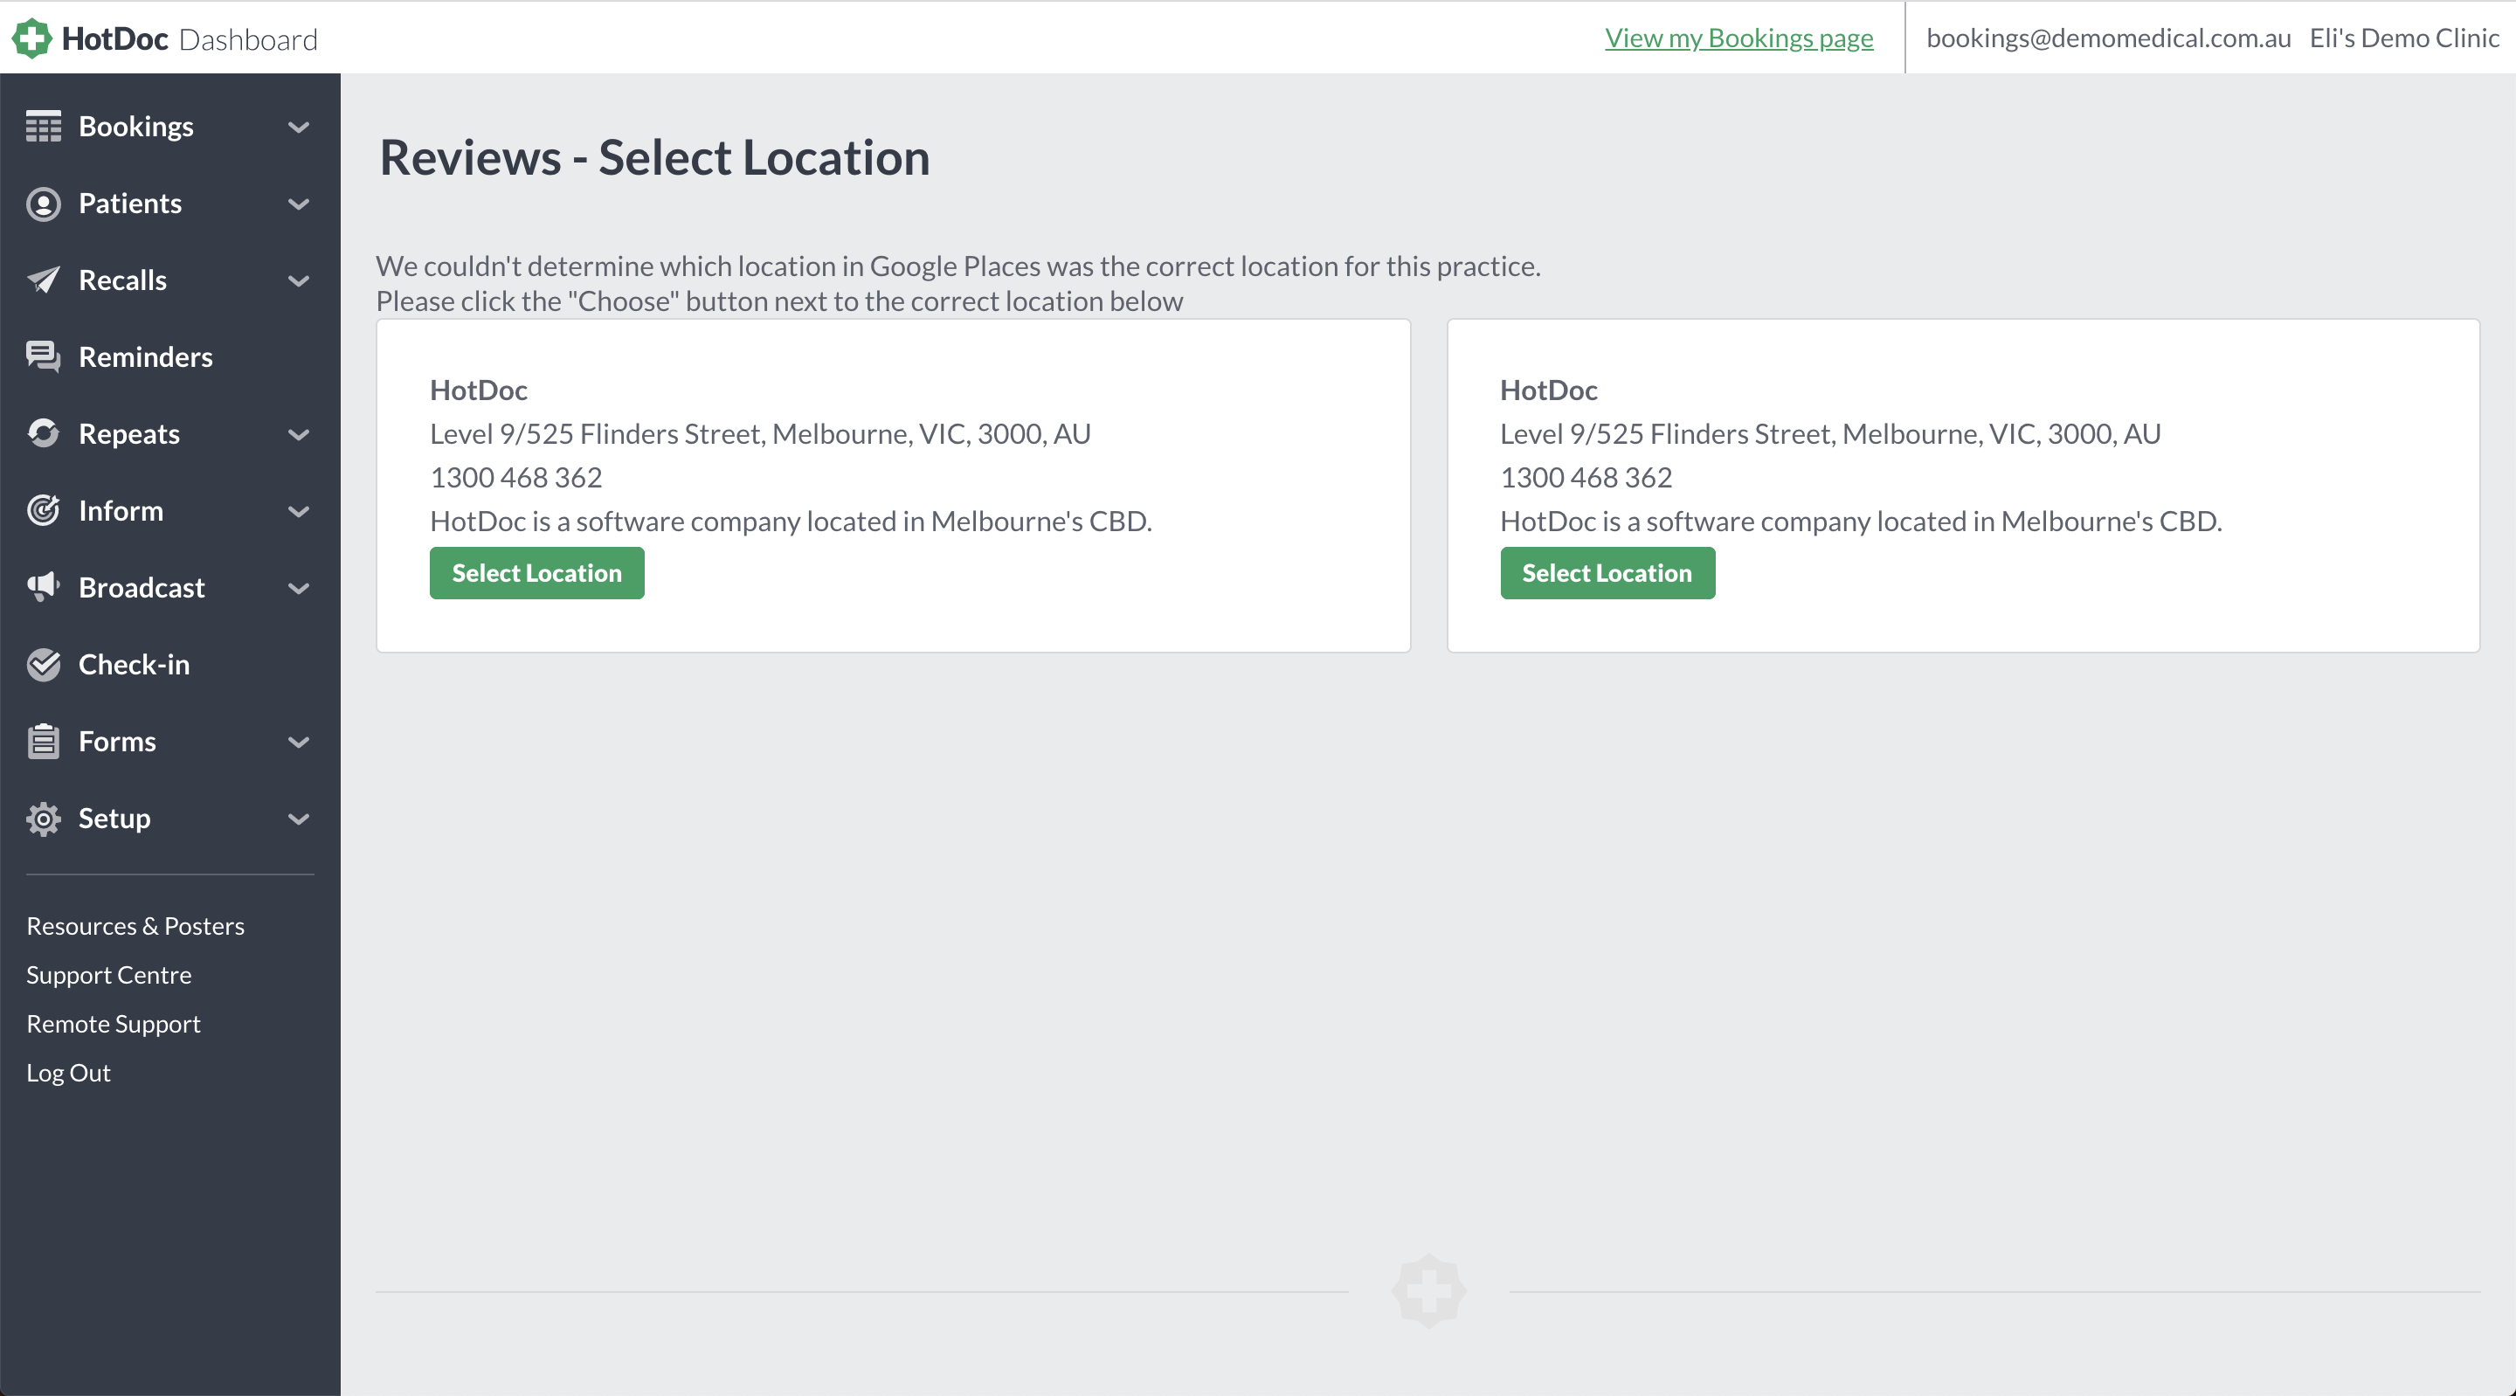
Task: Expand the Inform menu chevron
Action: pyautogui.click(x=299, y=512)
